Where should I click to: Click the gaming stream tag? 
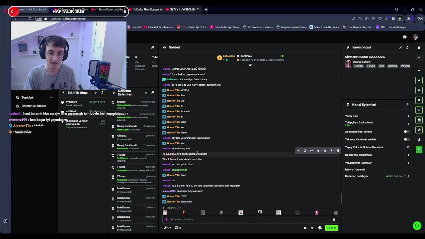pos(392,66)
